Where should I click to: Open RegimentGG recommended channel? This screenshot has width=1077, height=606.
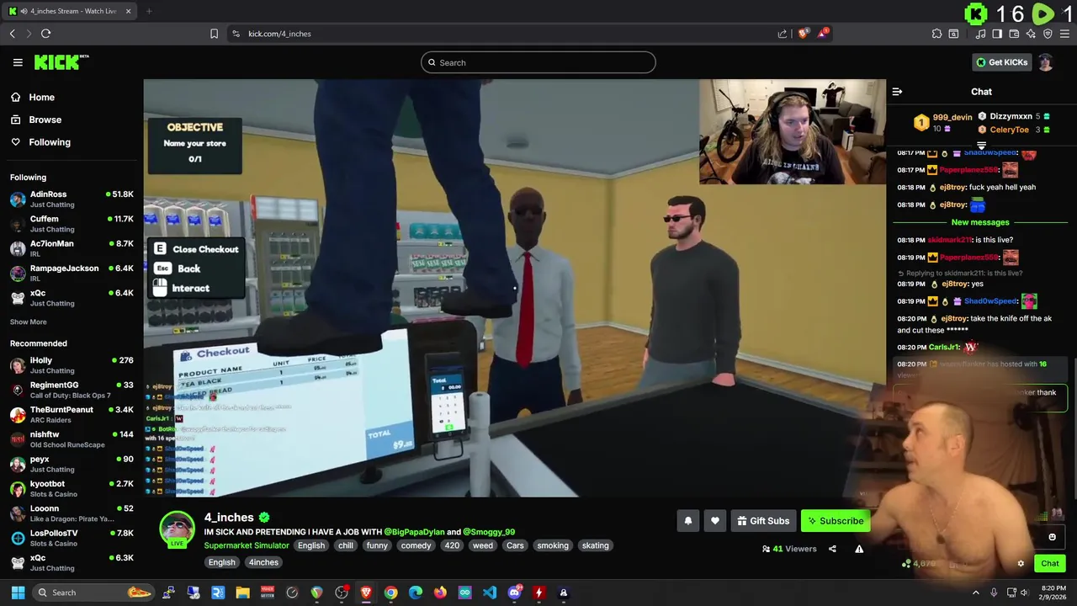(72, 390)
